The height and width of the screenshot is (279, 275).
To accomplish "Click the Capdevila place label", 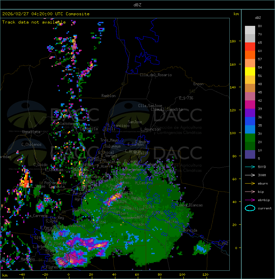I will [x=89, y=129].
